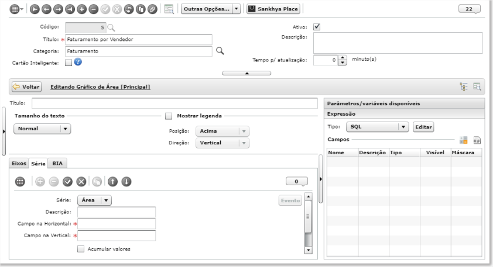Expand Parâmetros/variáveis disponíveis section
This screenshot has height=267, width=493.
point(405,103)
